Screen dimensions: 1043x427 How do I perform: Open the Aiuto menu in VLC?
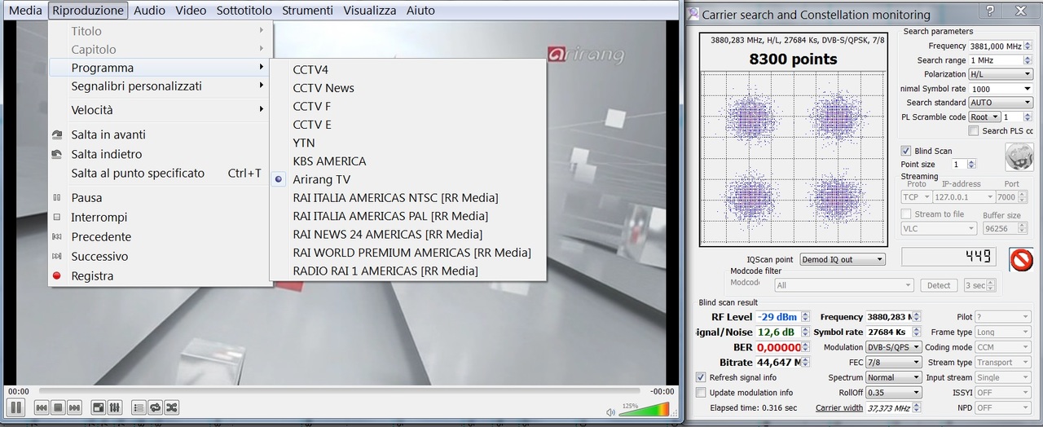click(420, 11)
